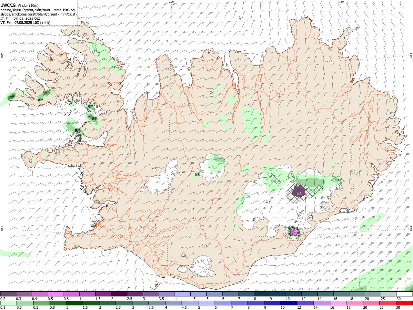Pick the deep blue 10 mm rain swatch
413x310 pixels.
click(x=289, y=303)
